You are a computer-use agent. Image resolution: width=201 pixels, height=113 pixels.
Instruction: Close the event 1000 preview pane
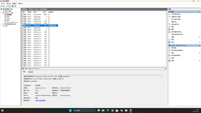166,69
